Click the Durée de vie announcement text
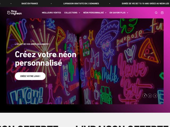 145,3
